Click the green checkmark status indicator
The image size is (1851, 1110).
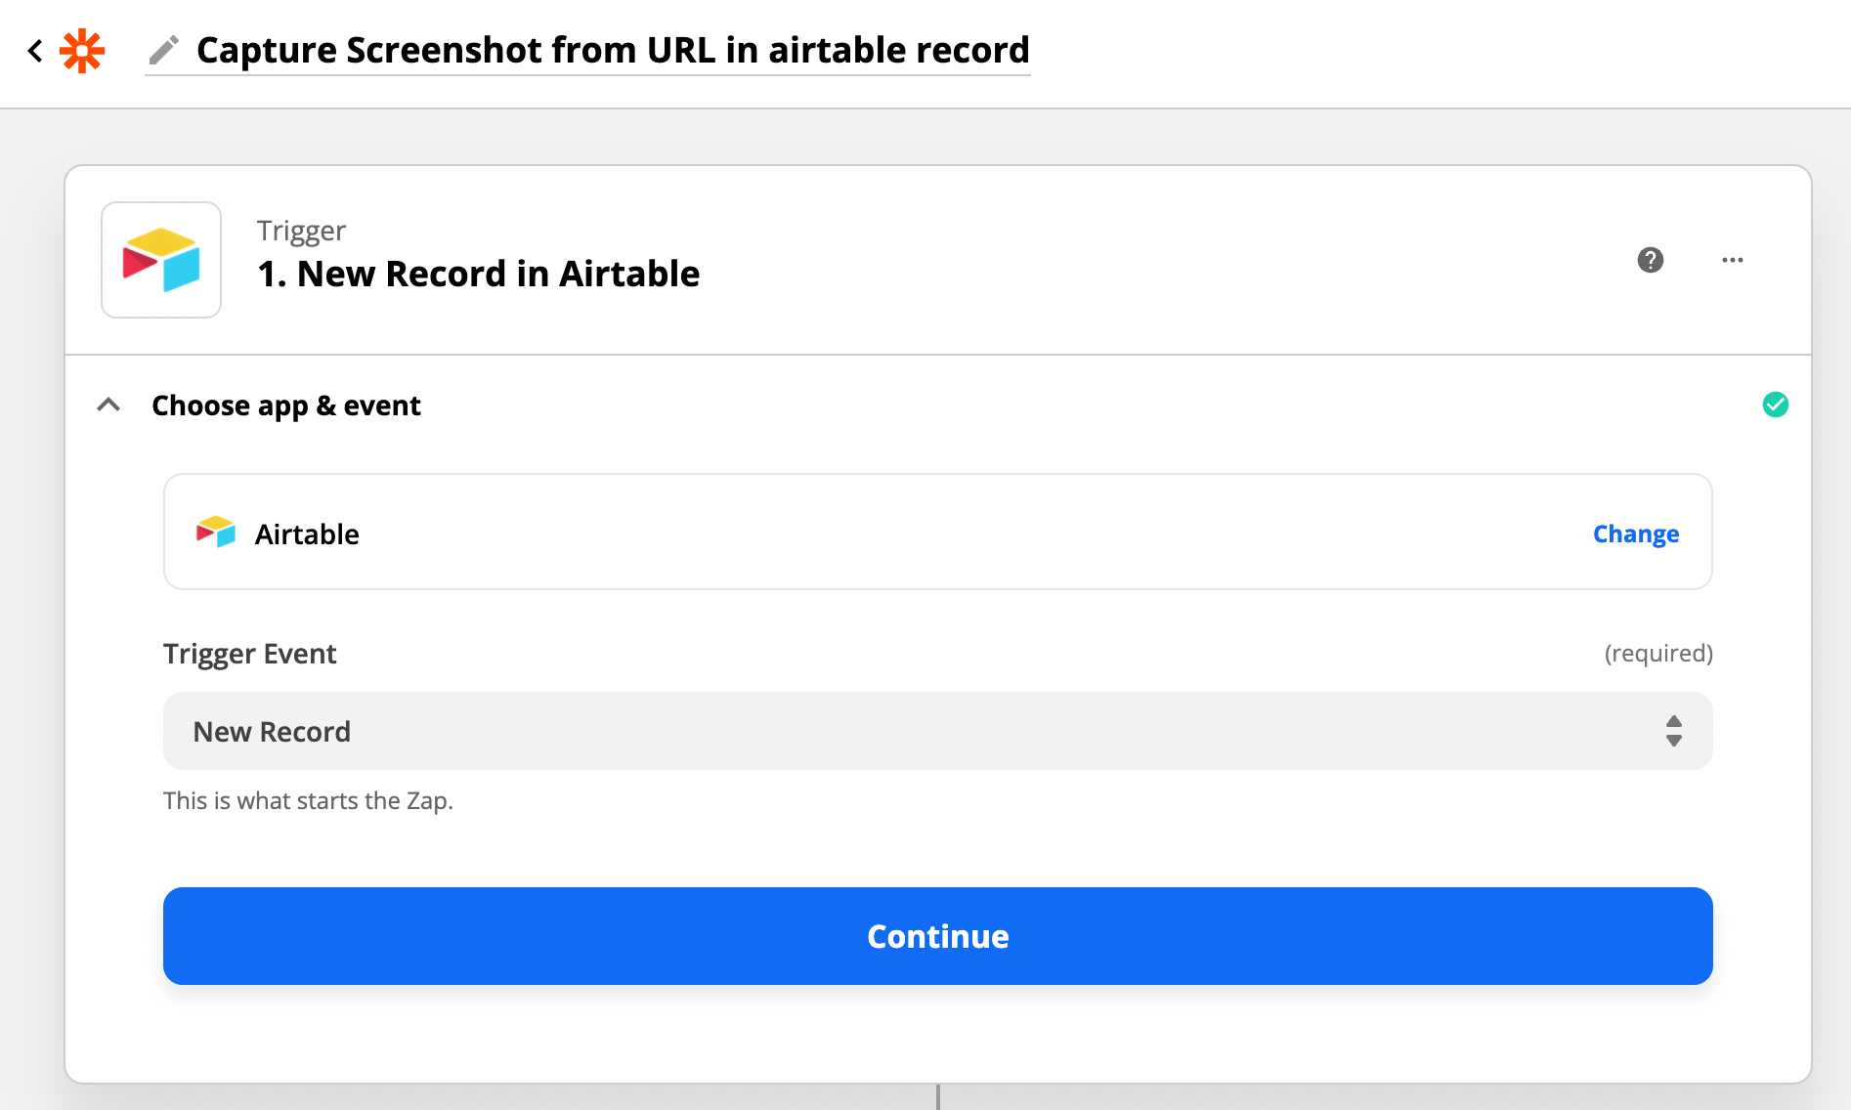[x=1777, y=405]
